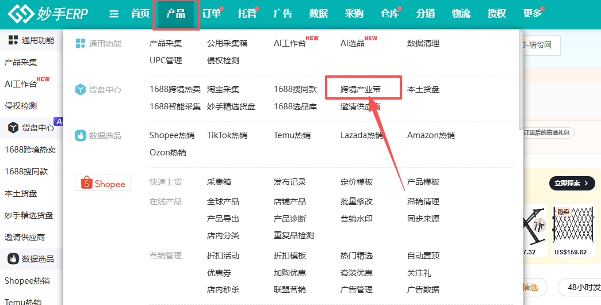Screen dimensions: 601x305
Task: Open 广告数据
Action: coord(423,289)
